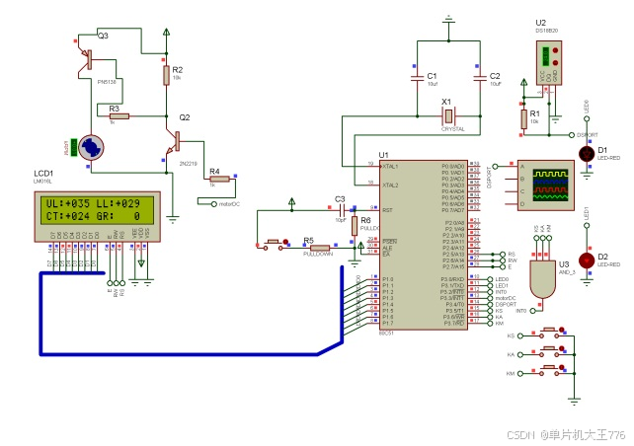The width and height of the screenshot is (634, 446).
Task: Select the U1 89C51 microcontroller body
Action: pos(424,245)
